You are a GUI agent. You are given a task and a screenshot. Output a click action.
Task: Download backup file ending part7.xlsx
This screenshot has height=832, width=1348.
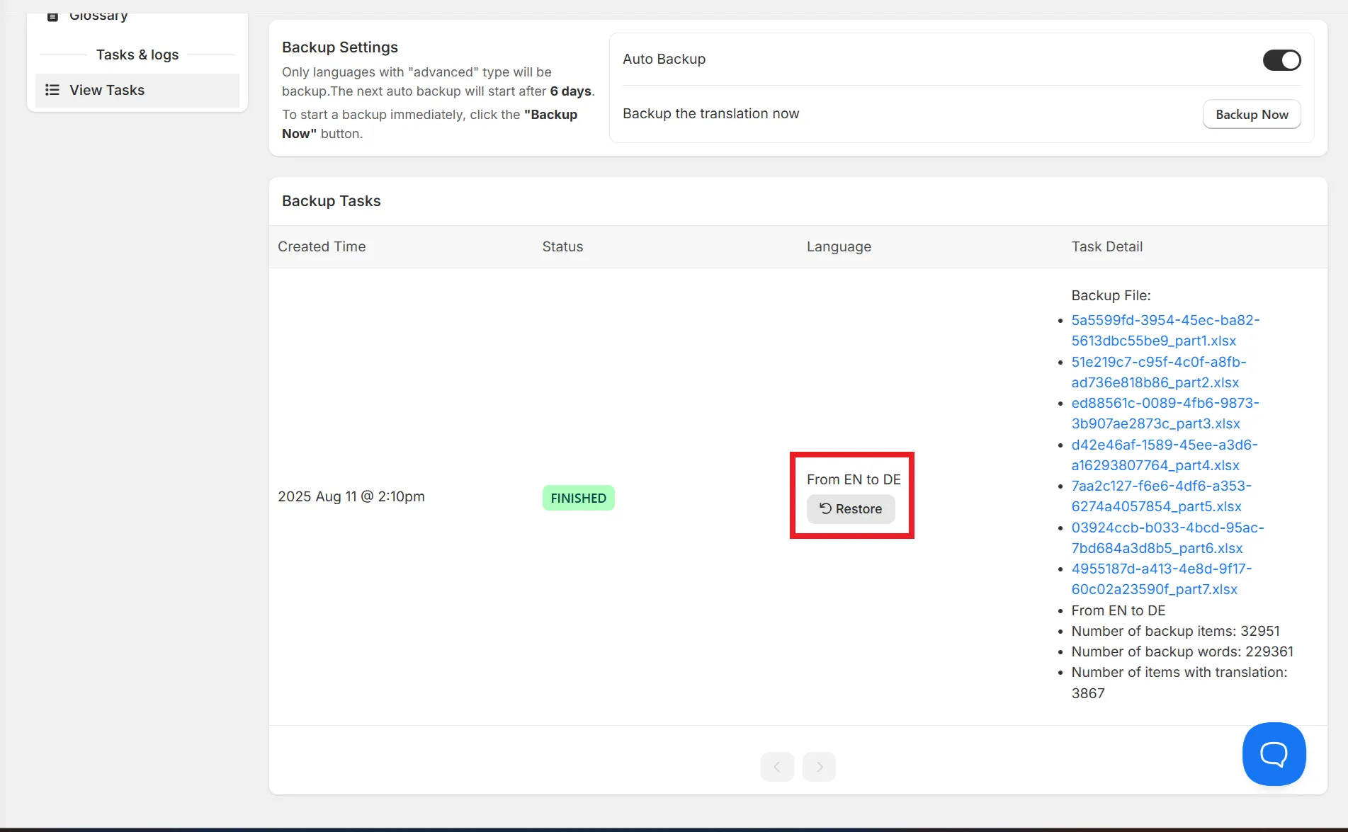pyautogui.click(x=1161, y=579)
